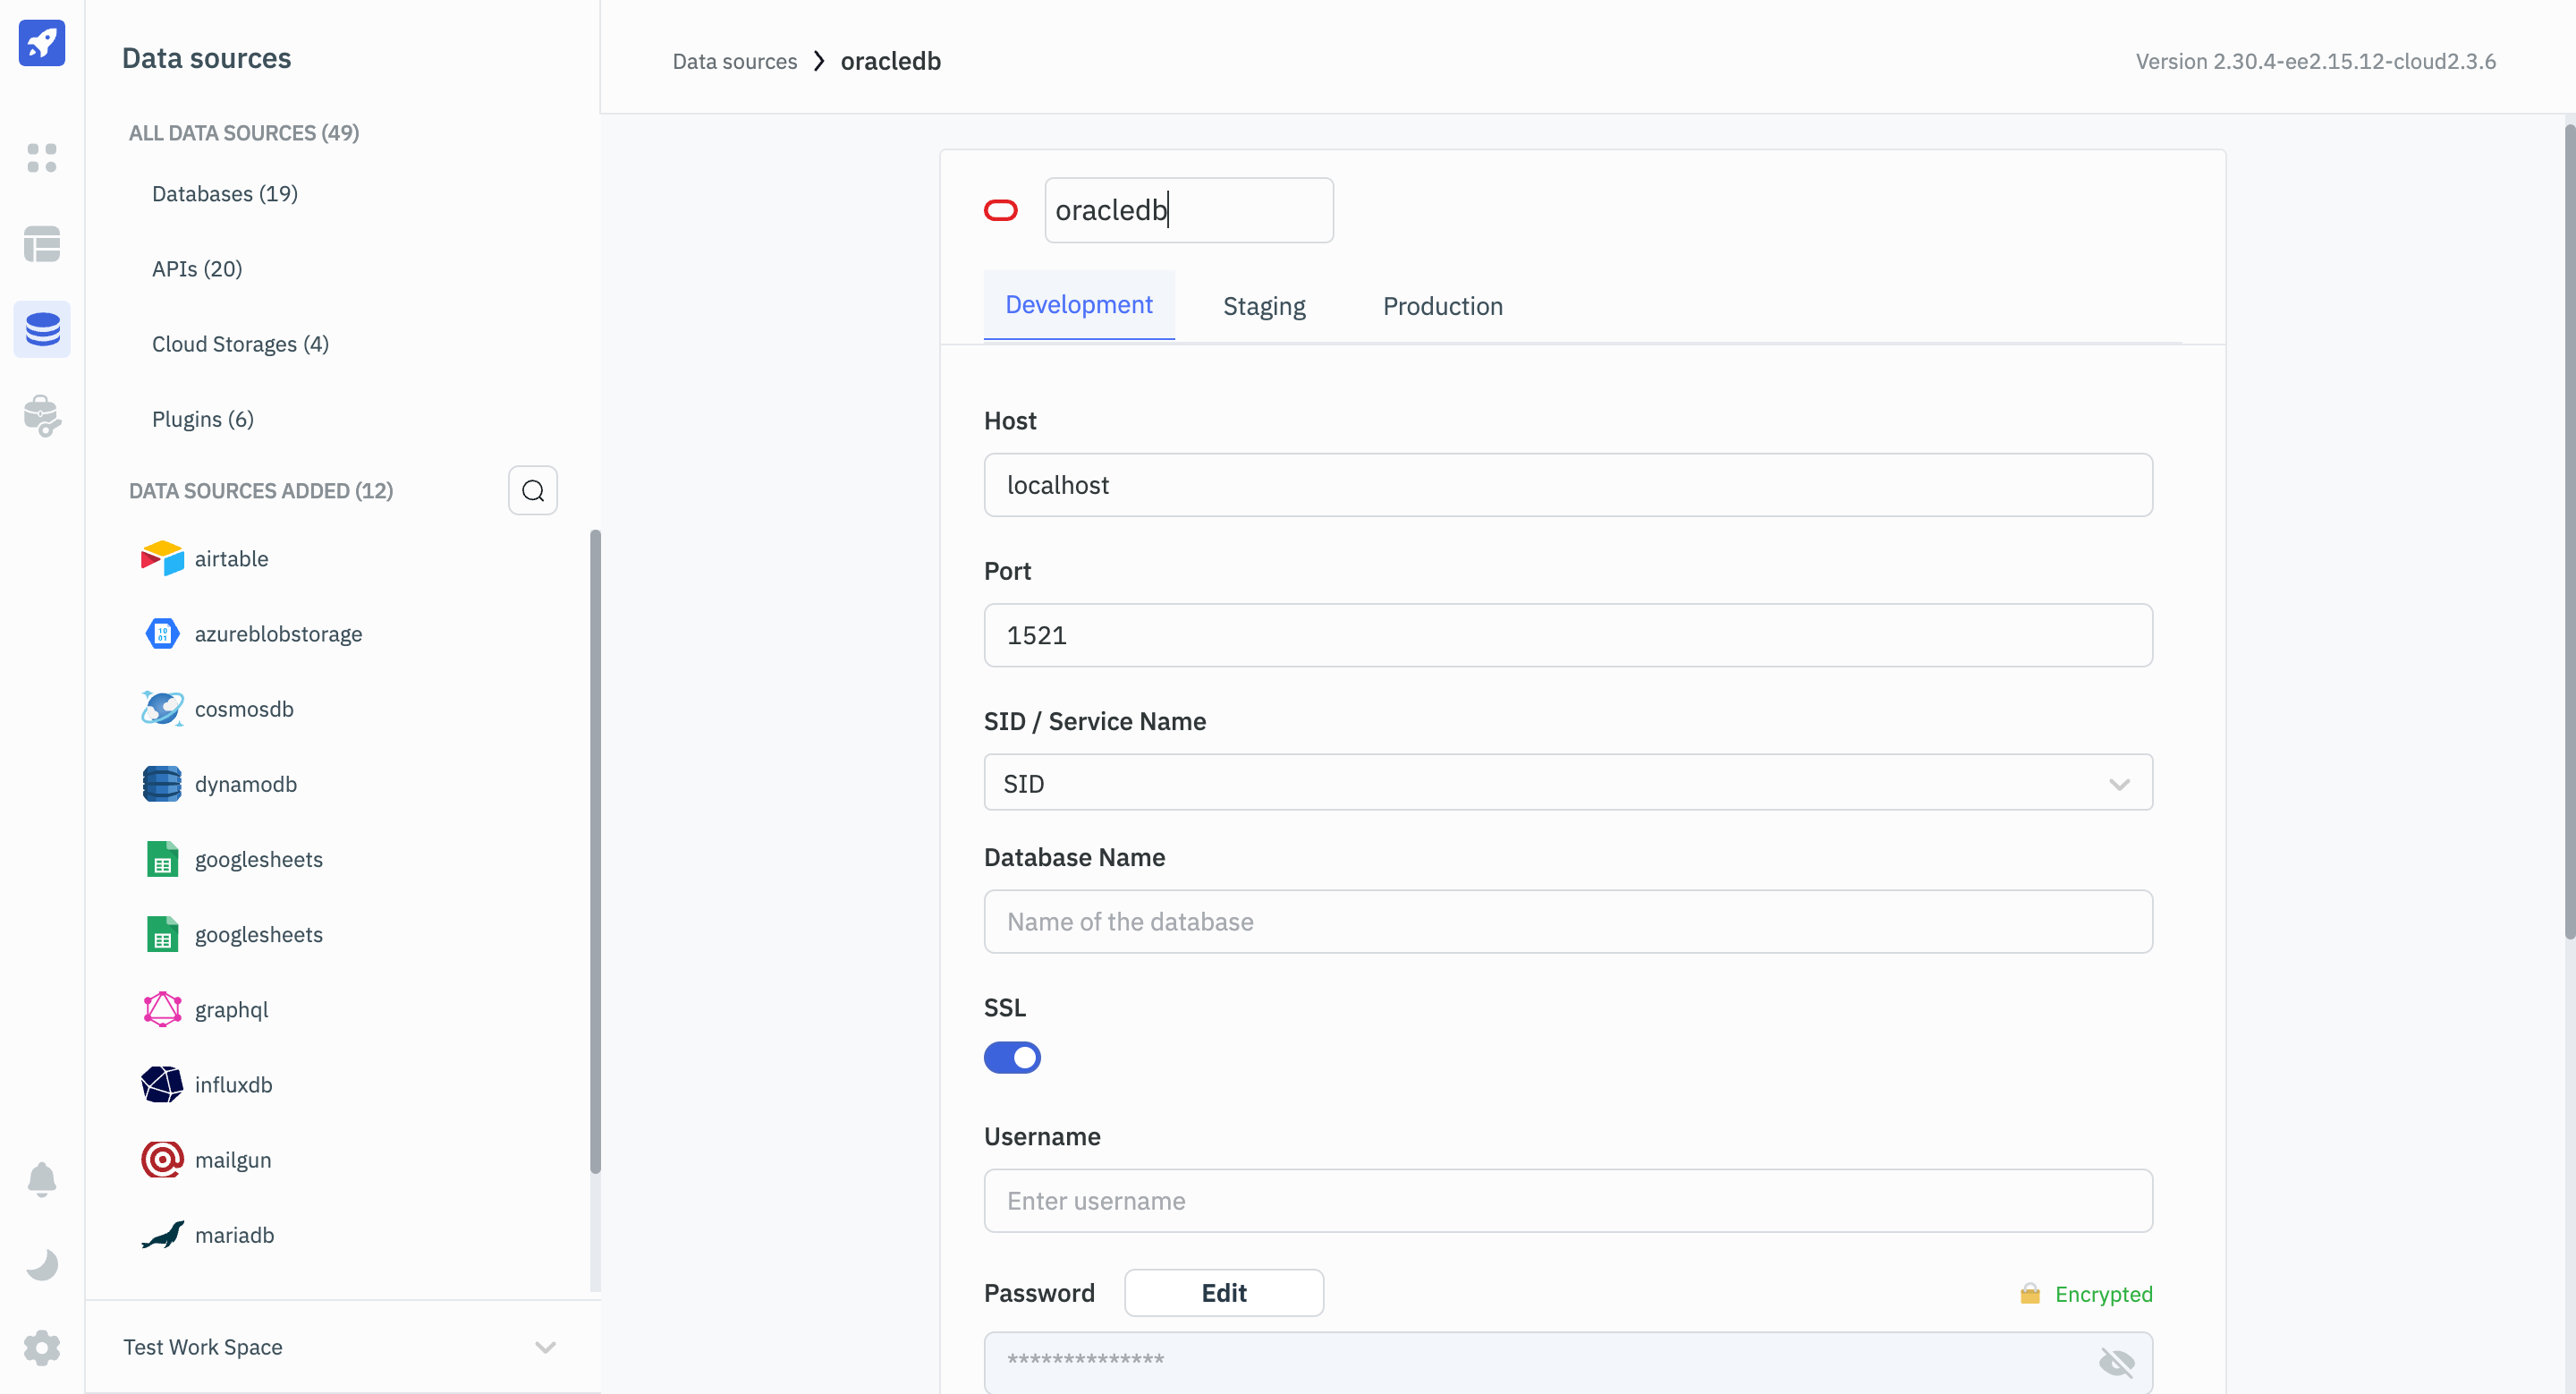Click the rocket logo icon
This screenshot has height=1394, width=2576.
coord(42,43)
